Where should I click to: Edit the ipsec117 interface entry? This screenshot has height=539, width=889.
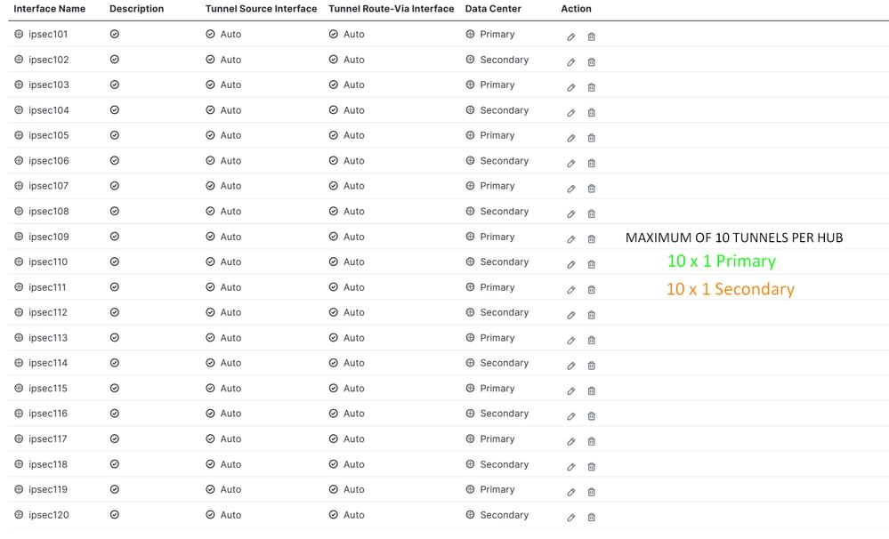(x=571, y=441)
